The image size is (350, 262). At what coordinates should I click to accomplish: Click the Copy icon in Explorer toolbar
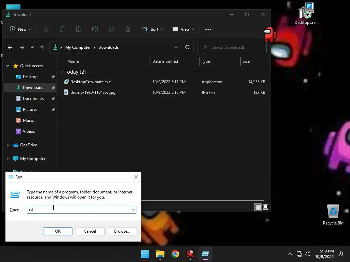pos(62,29)
